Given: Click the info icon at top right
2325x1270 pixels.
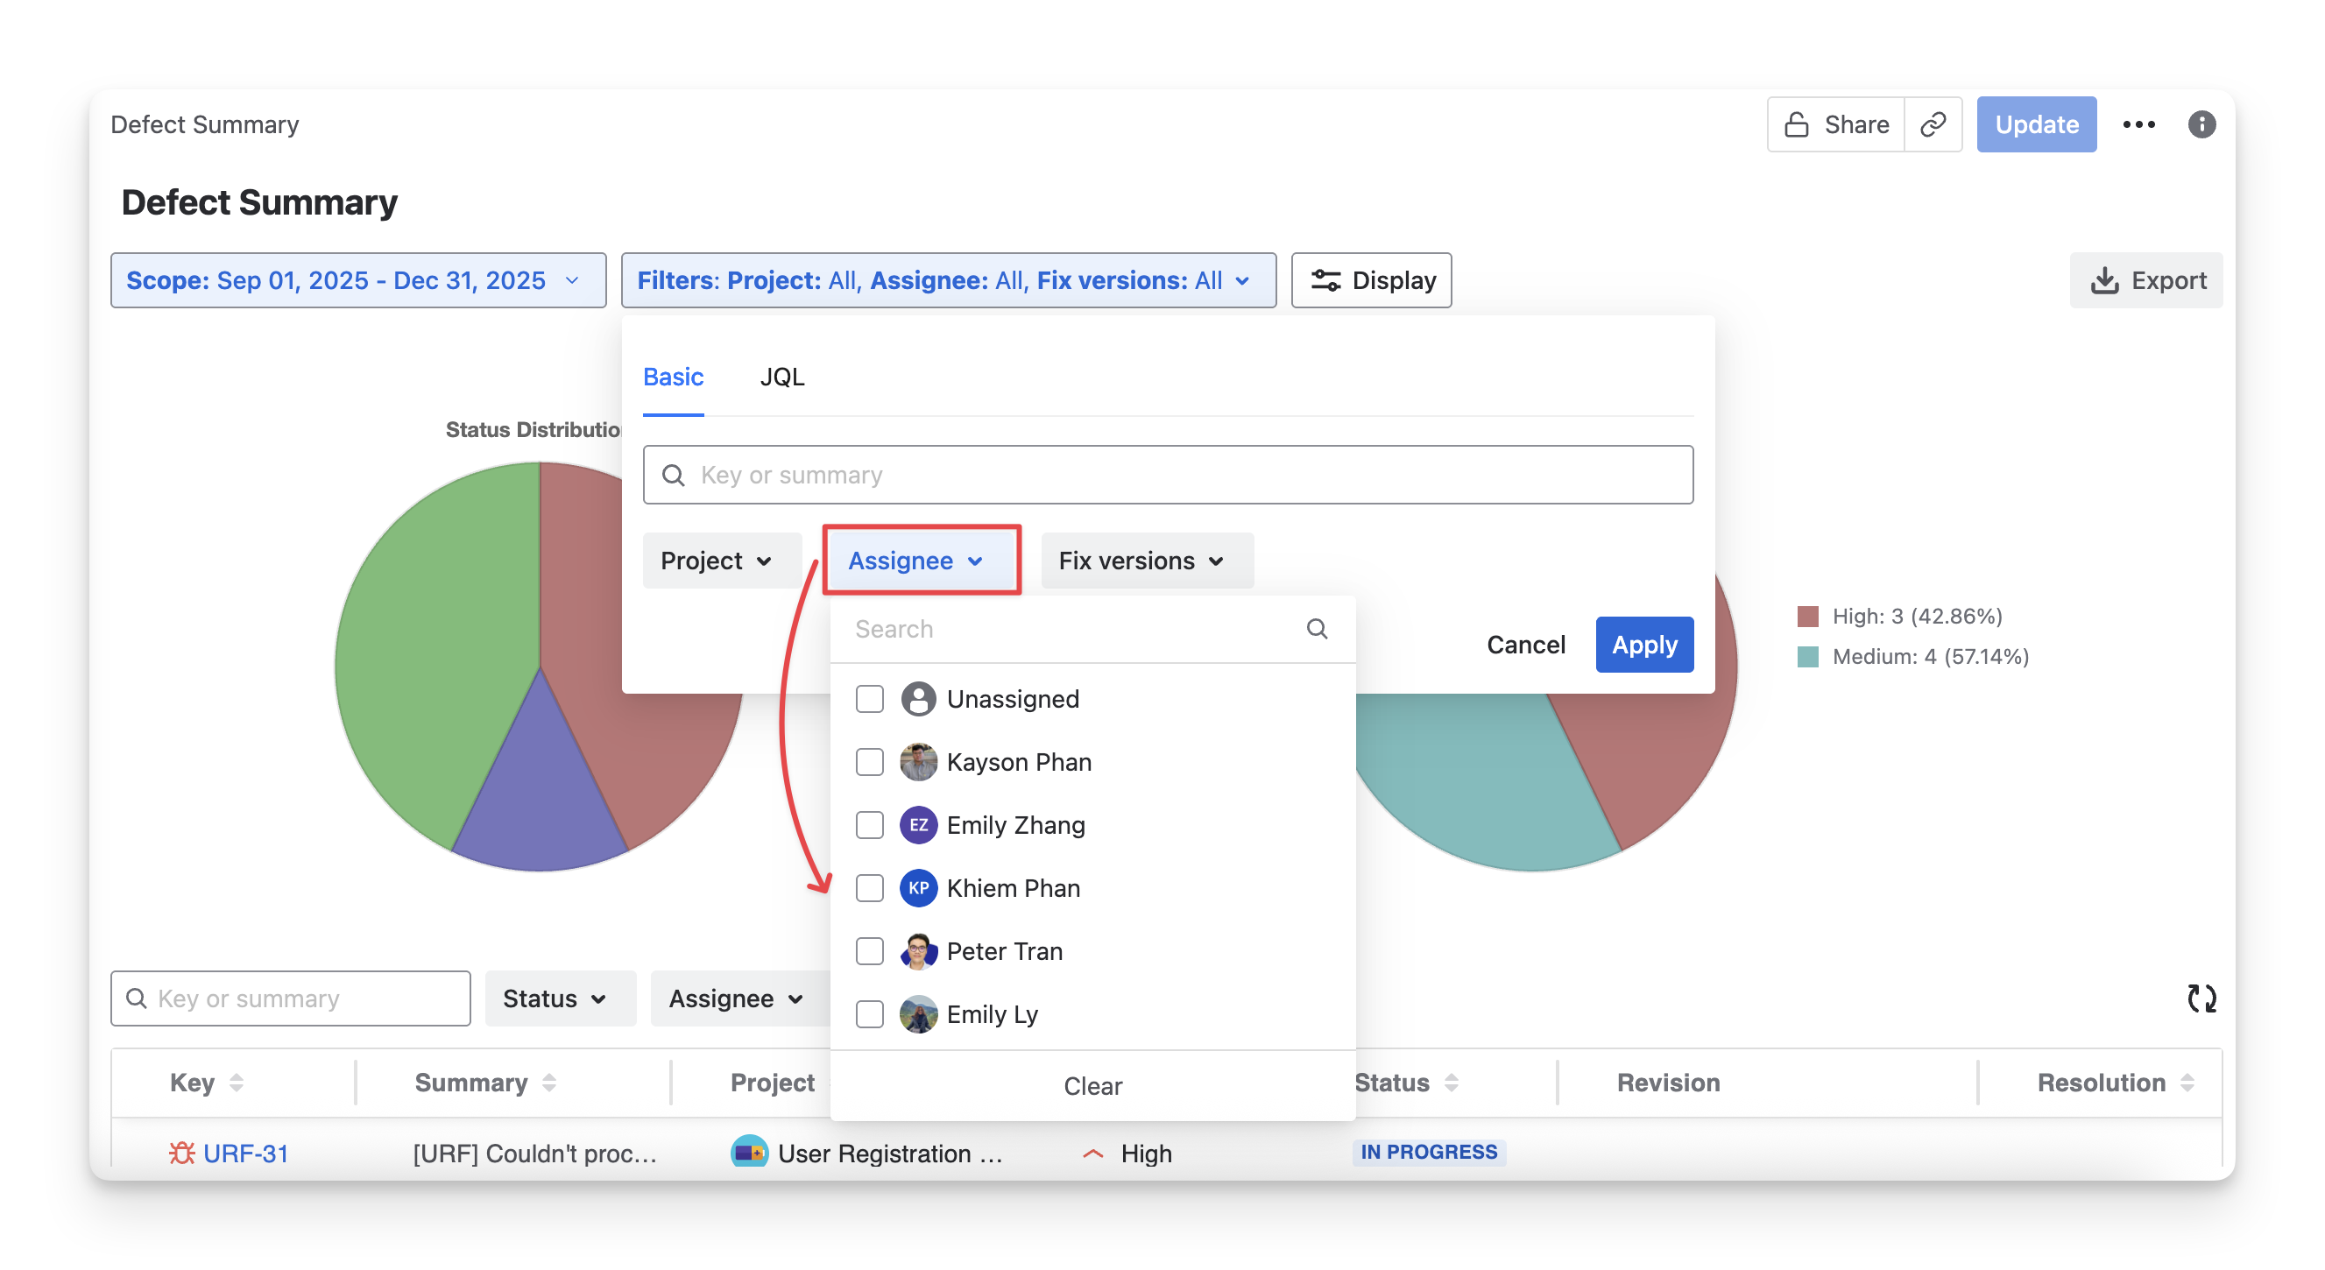Looking at the screenshot, I should (x=2201, y=124).
